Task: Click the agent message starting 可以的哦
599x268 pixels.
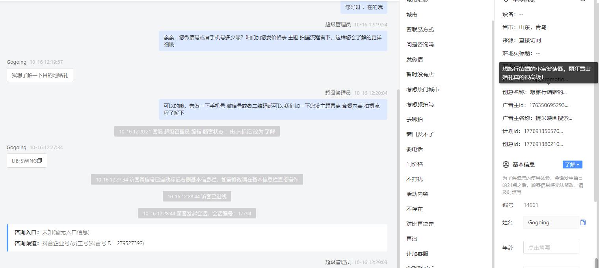Action: 273,109
